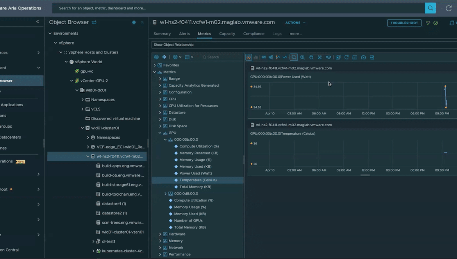The height and width of the screenshot is (259, 457).
Task: Select Memory Reserved (KB) metric
Action: click(x=199, y=153)
